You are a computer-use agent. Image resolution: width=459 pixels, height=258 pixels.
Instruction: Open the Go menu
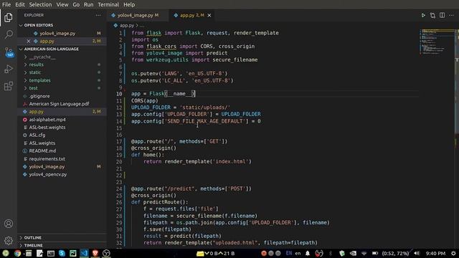click(76, 5)
